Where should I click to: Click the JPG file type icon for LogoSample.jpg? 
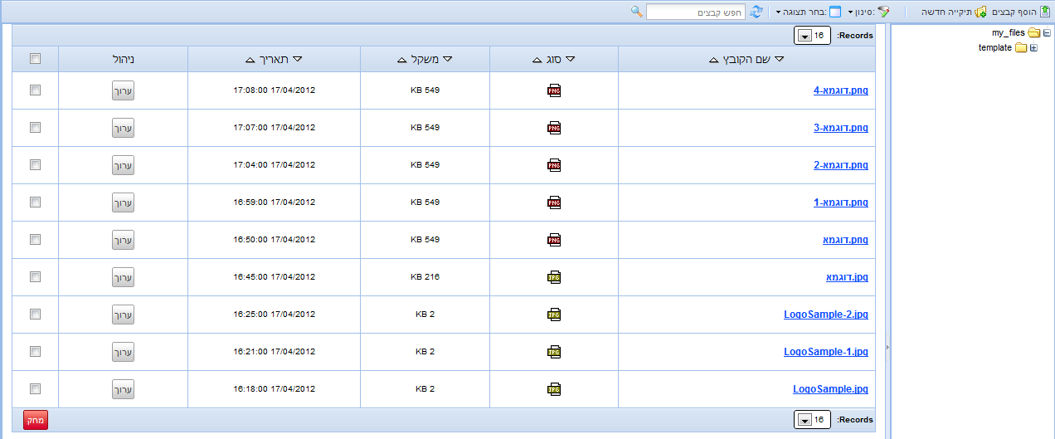554,389
